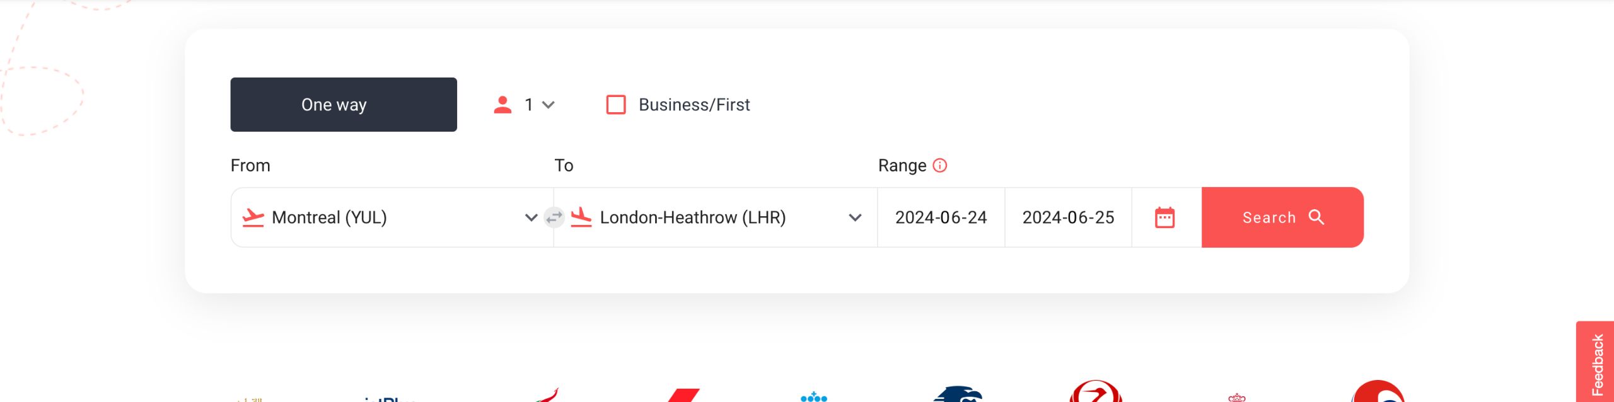Swap origin and destination airports
Image resolution: width=1614 pixels, height=402 pixels.
tap(554, 217)
